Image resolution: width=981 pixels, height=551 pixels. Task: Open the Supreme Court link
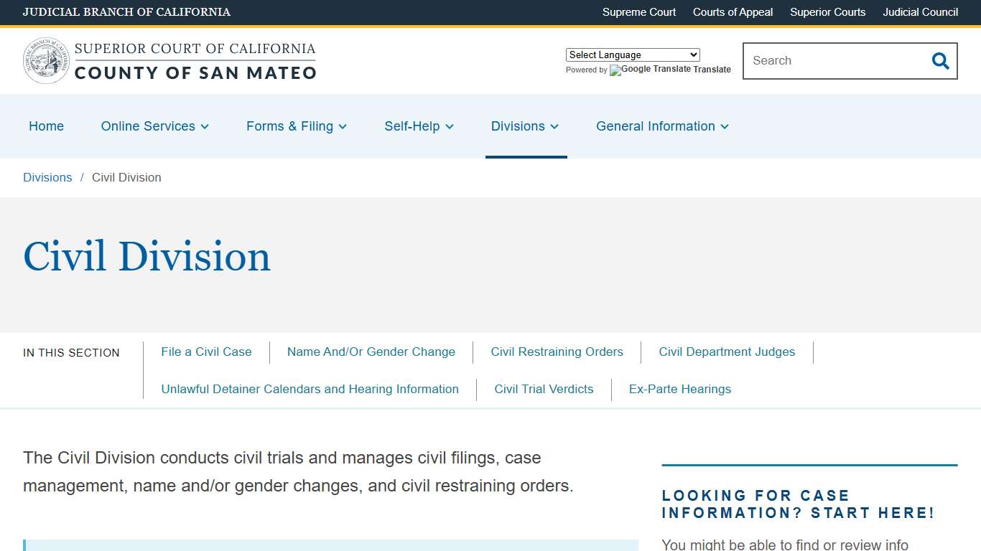coord(638,12)
